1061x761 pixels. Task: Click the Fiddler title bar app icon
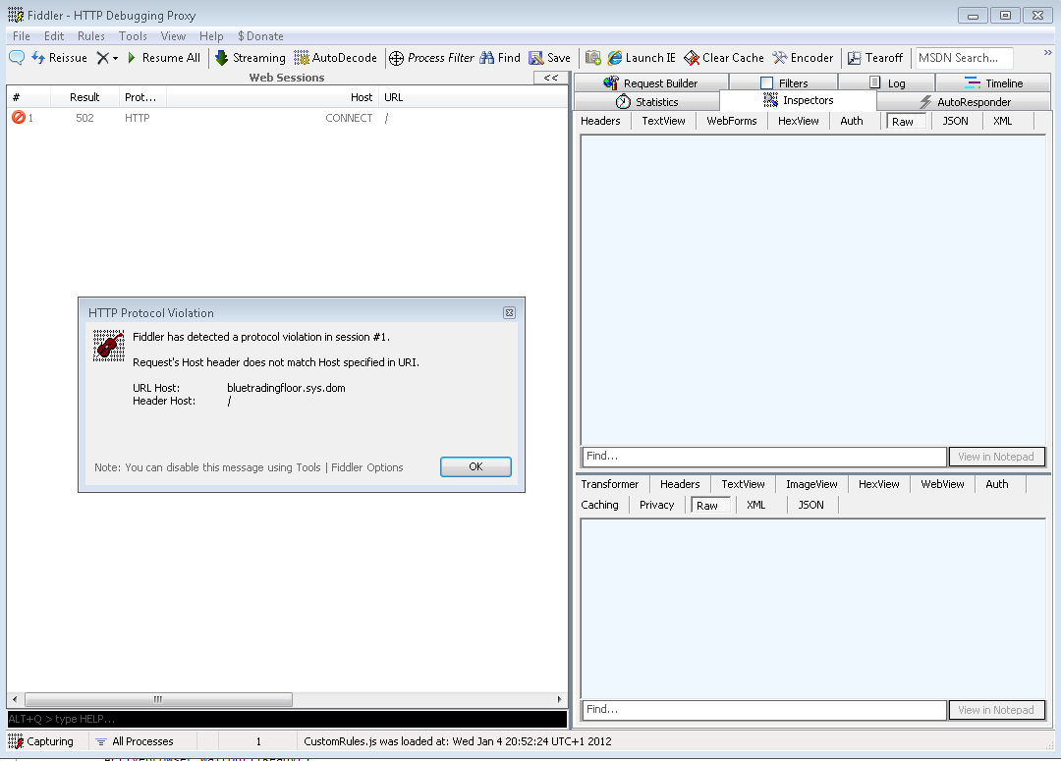16,15
